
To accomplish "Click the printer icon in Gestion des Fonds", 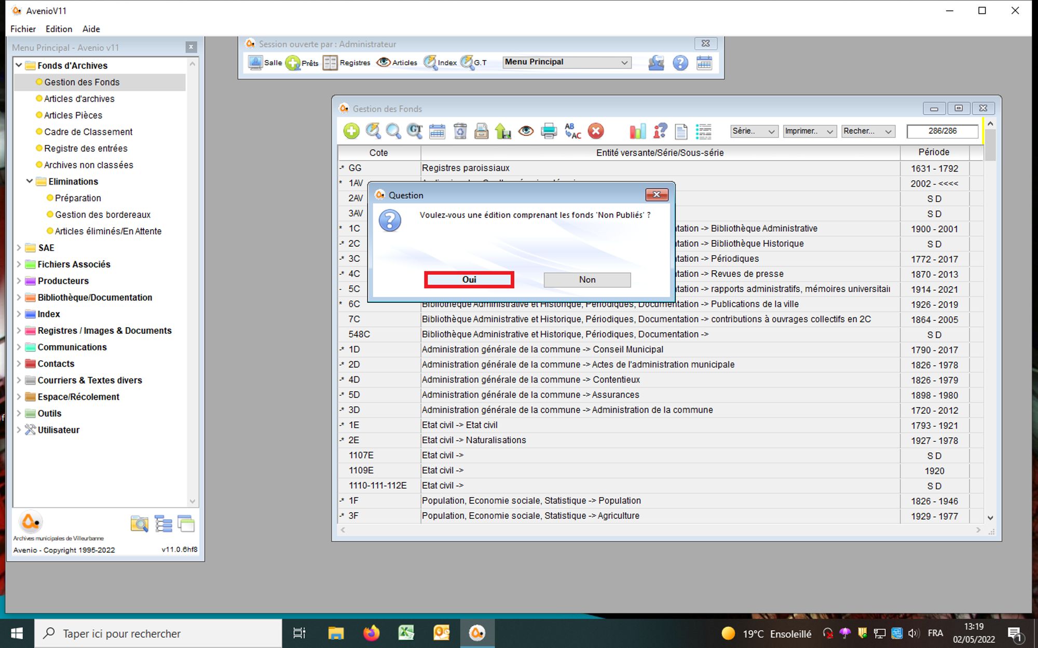I will tap(549, 131).
